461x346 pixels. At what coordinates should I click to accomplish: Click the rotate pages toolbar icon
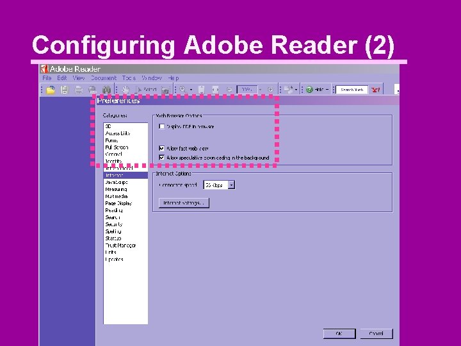pos(289,90)
